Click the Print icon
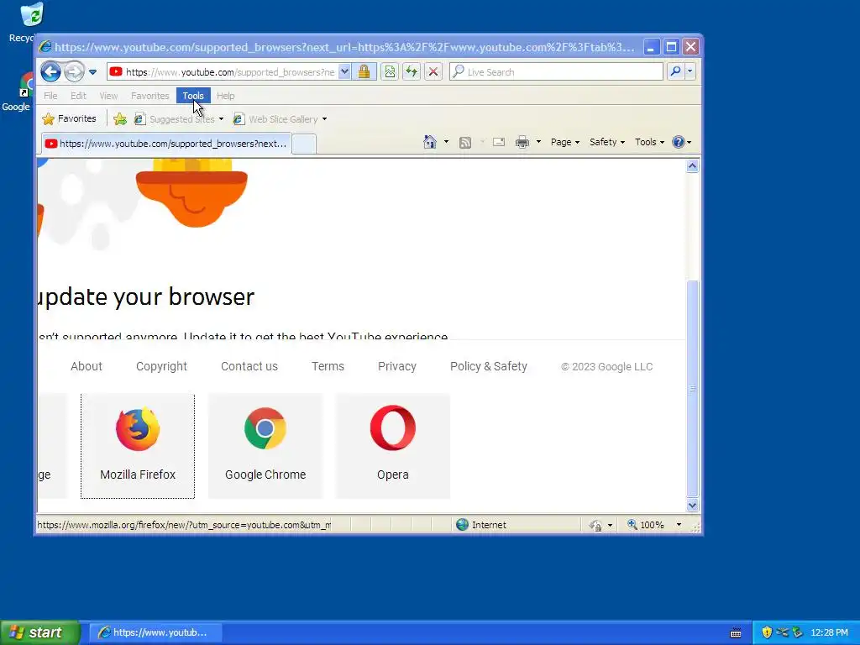860x645 pixels. (x=522, y=143)
